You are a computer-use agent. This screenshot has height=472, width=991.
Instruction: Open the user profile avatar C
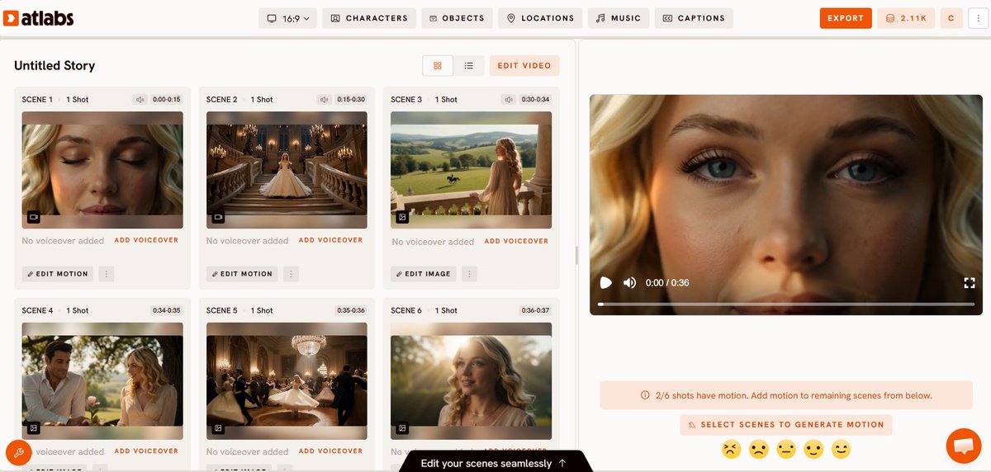click(951, 18)
